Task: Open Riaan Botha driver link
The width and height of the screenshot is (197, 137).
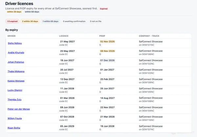Action: (x=14, y=128)
